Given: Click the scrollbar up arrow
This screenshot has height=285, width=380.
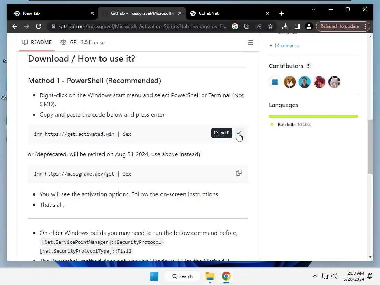Looking at the screenshot, I should point(370,37).
